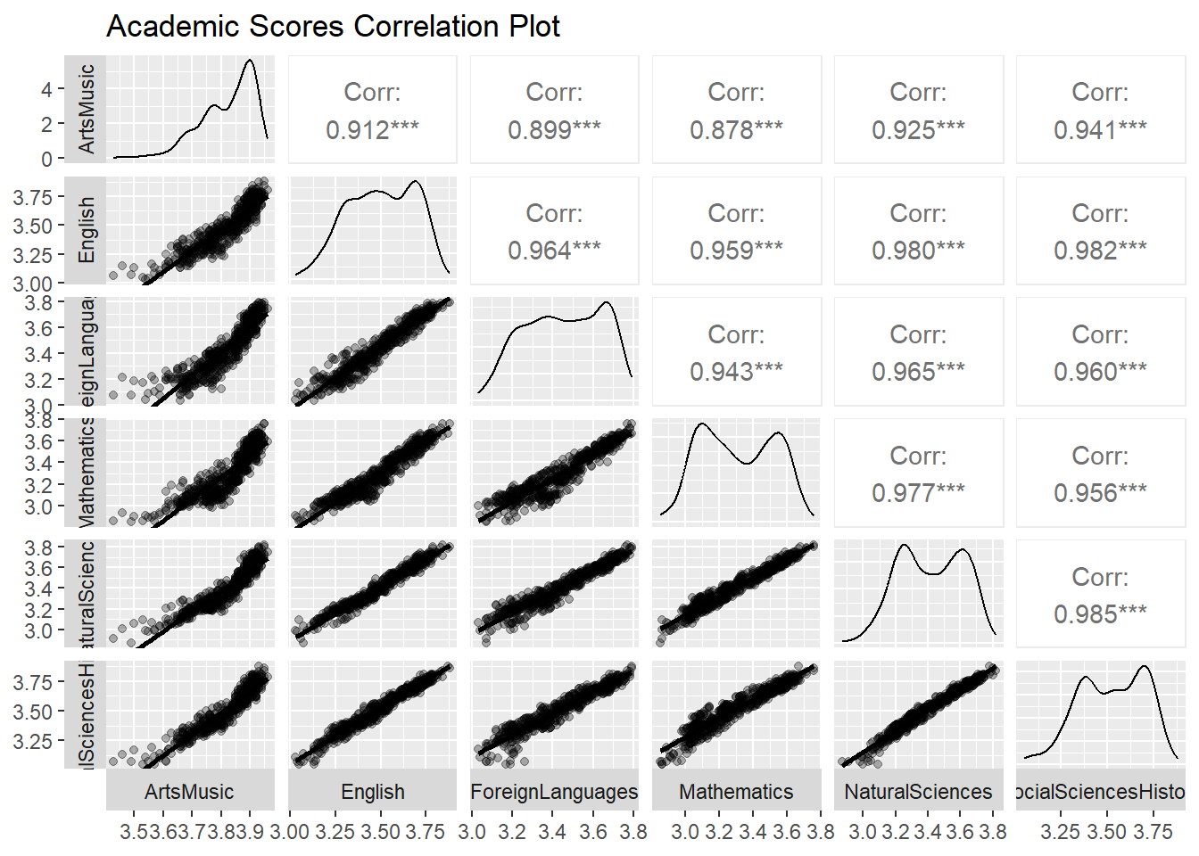
Task: Click the Academic Scores Correlation Plot title
Action: pos(333,27)
